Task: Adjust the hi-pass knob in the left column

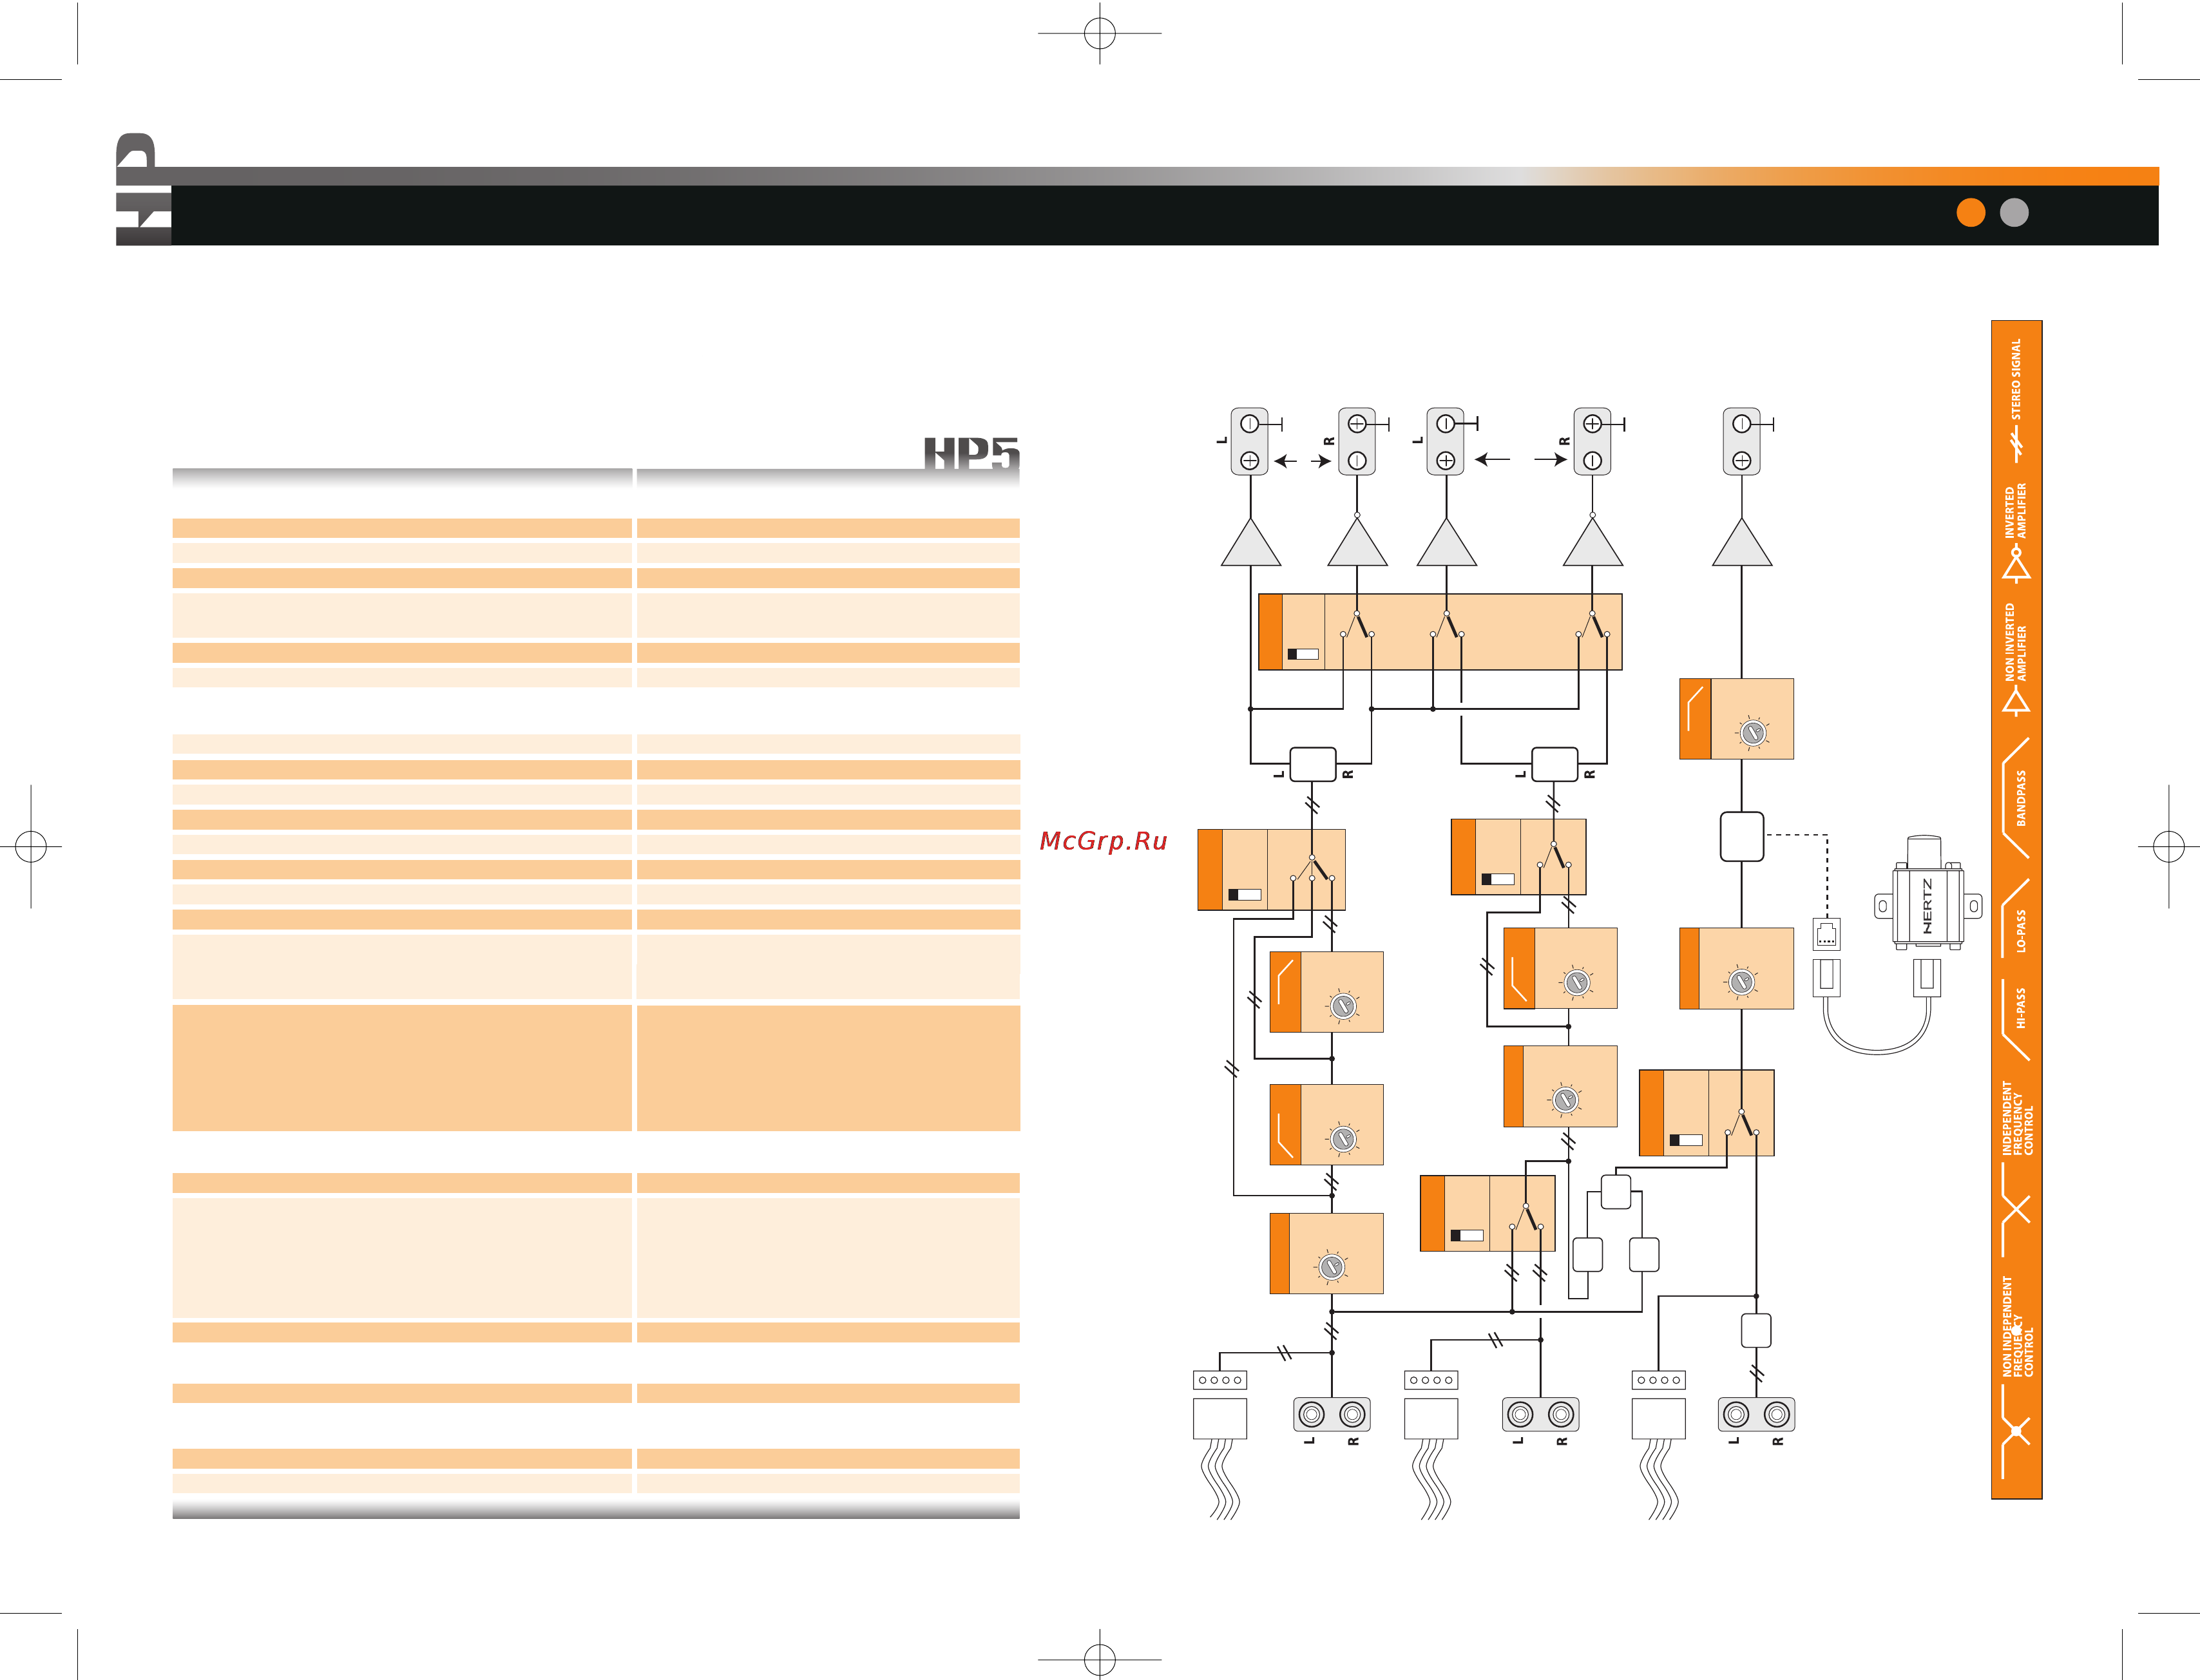Action: point(1343,1006)
